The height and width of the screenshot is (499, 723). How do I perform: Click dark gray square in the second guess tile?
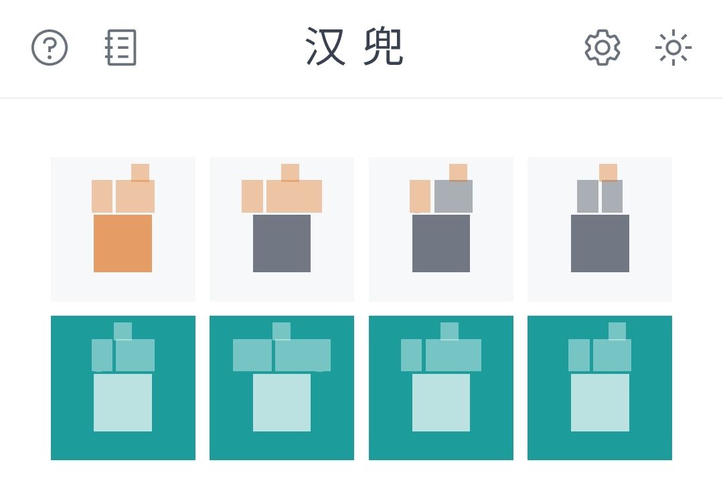tap(282, 243)
